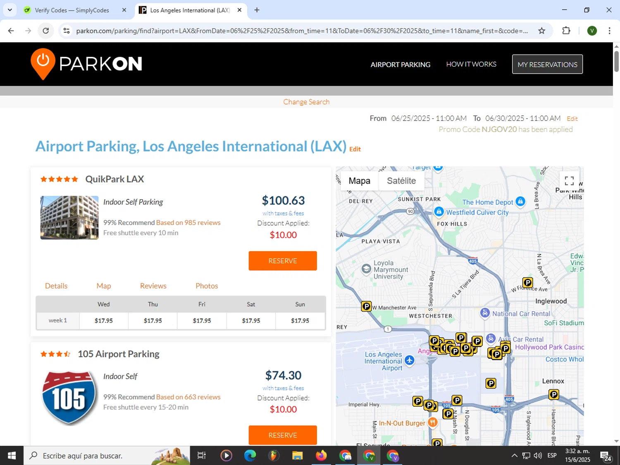
Task: Open the ESP language indicator
Action: (x=552, y=455)
